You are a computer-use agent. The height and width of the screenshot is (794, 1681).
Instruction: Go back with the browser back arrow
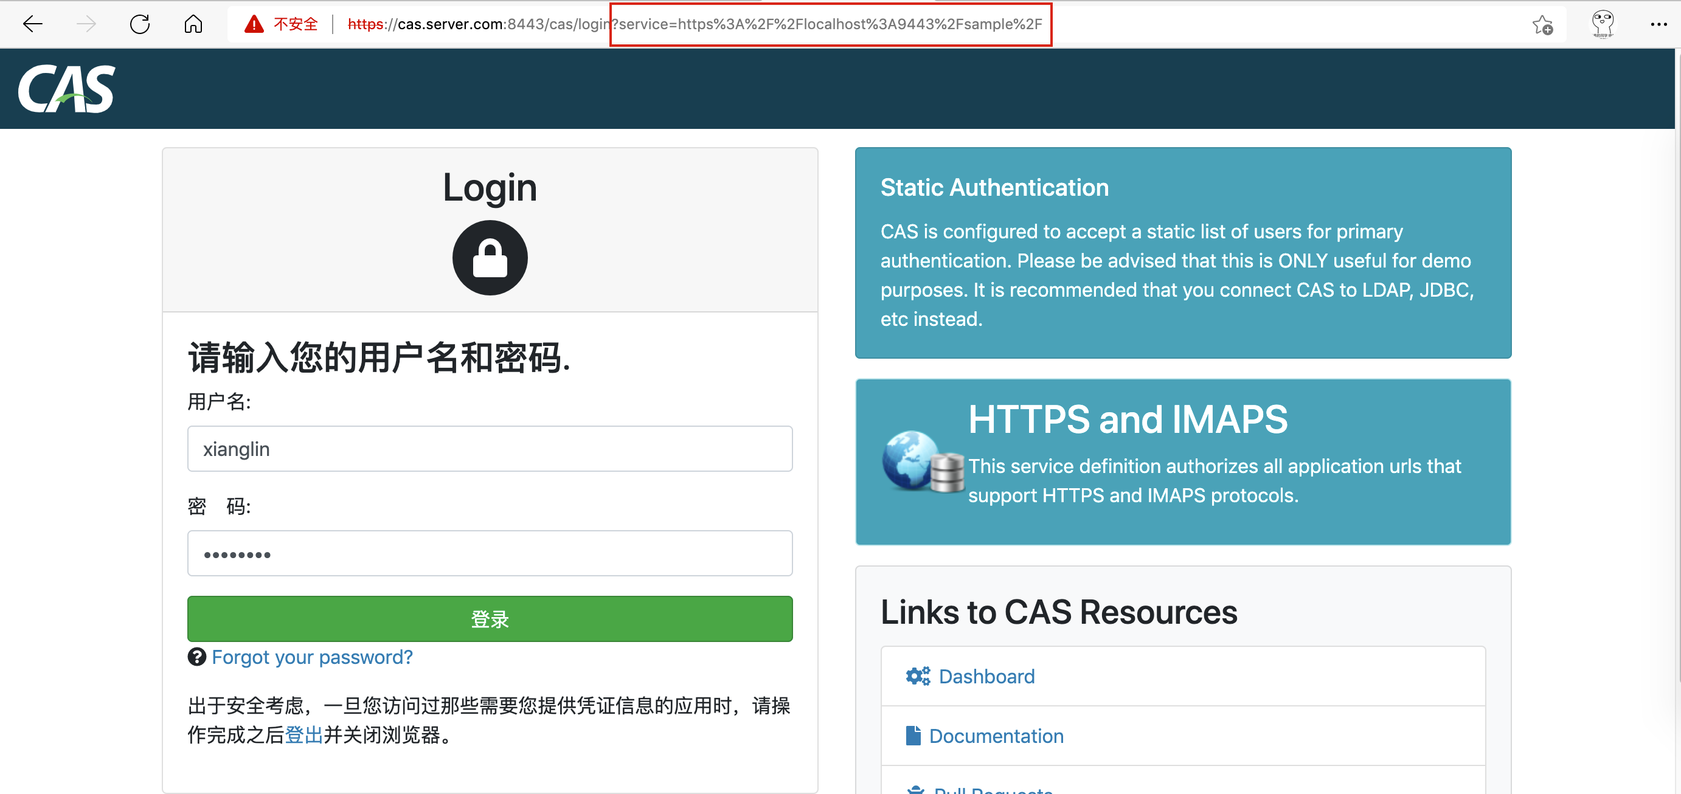pyautogui.click(x=33, y=24)
